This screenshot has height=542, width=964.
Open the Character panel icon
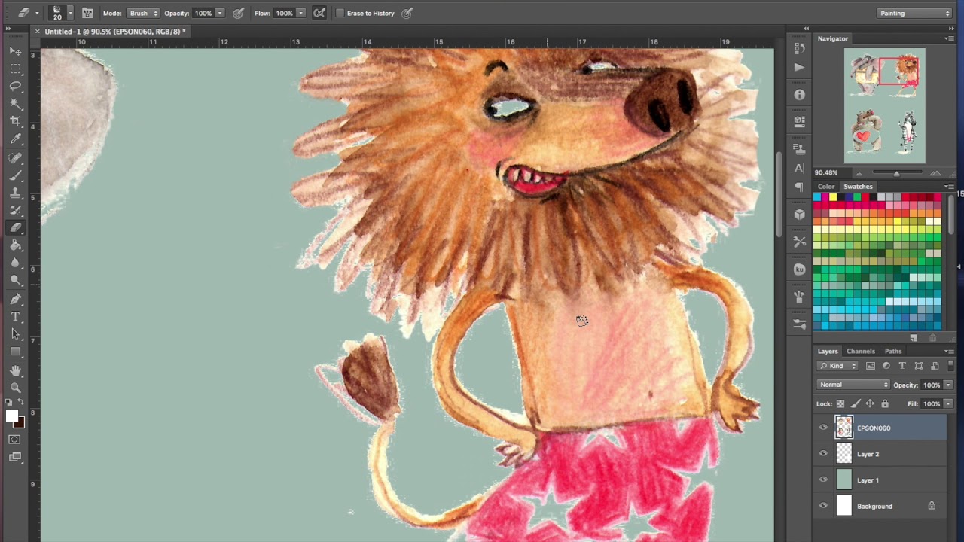pos(799,168)
